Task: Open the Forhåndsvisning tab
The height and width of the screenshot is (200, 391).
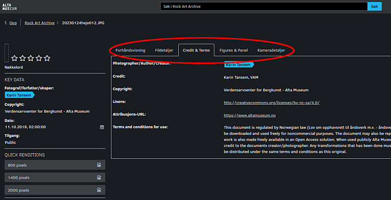Action: [x=130, y=51]
